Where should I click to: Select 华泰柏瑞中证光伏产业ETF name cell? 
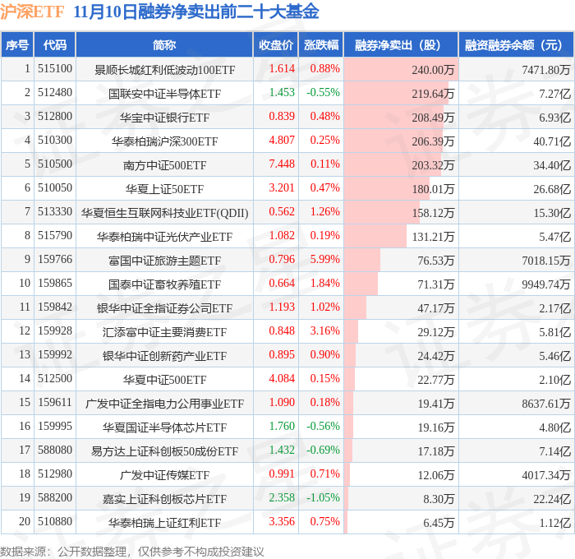(x=164, y=237)
